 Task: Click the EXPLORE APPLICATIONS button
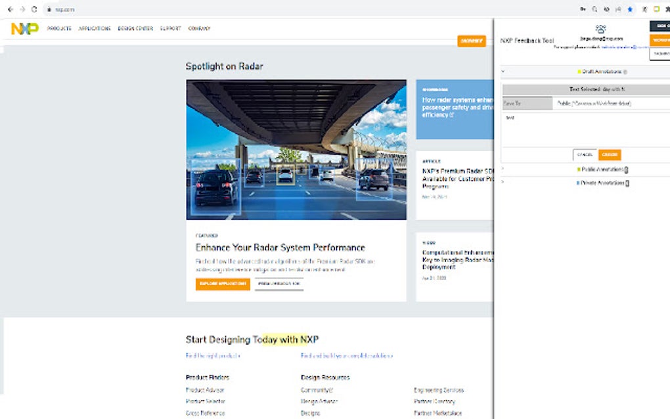(x=223, y=285)
